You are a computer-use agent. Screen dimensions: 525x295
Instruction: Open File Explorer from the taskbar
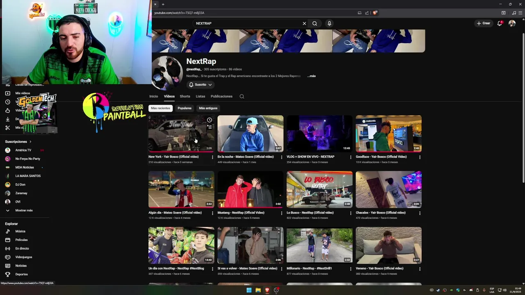258,290
